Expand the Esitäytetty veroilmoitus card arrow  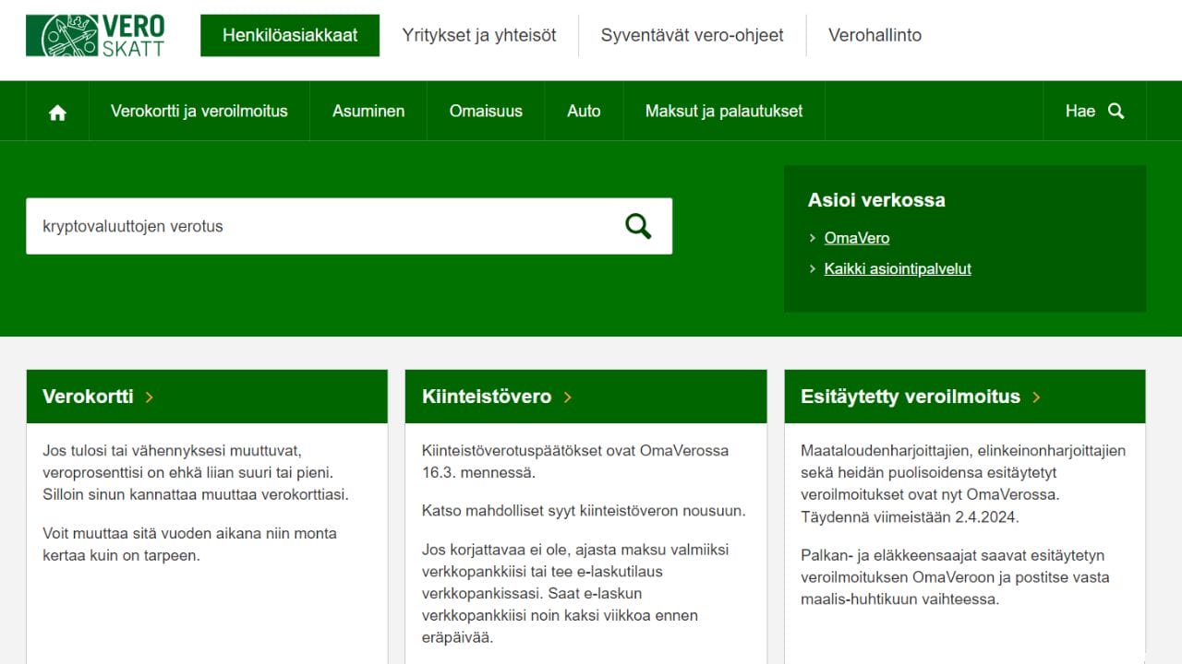1035,397
